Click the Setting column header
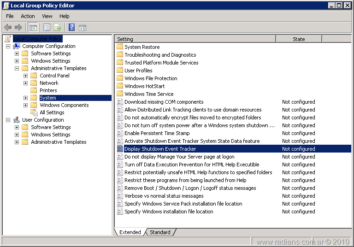Image resolution: width=354 pixels, height=247 pixels. click(195, 39)
